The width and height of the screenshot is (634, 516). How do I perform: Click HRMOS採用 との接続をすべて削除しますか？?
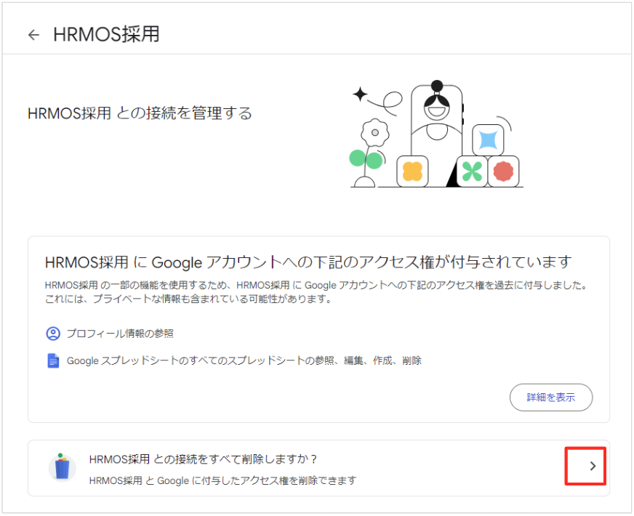click(203, 459)
